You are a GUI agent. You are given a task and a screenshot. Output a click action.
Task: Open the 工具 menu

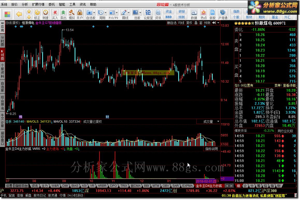[72, 4]
